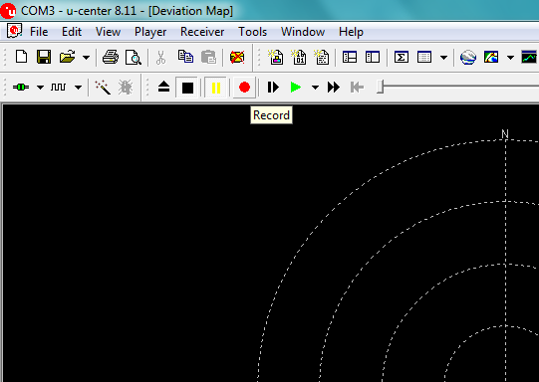Click the Fast forward button
This screenshot has height=382, width=539.
coord(334,88)
